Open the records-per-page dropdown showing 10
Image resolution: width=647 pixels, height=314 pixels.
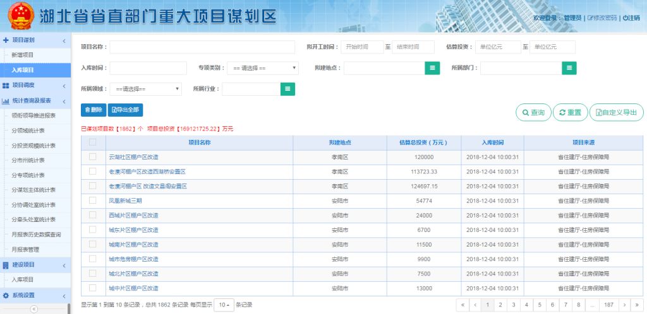(224, 305)
